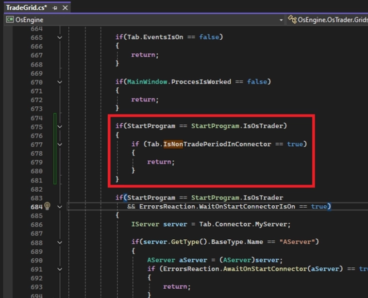Pin the TradeGrid.cs tab
This screenshot has width=368, height=298.
click(55, 8)
